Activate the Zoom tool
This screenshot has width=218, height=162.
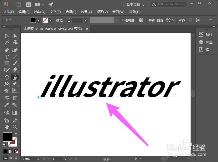point(15,127)
